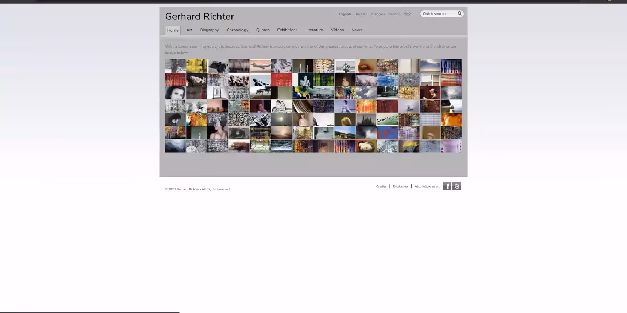627x313 pixels.
Task: Switch site language to Deutsch
Action: 361,14
